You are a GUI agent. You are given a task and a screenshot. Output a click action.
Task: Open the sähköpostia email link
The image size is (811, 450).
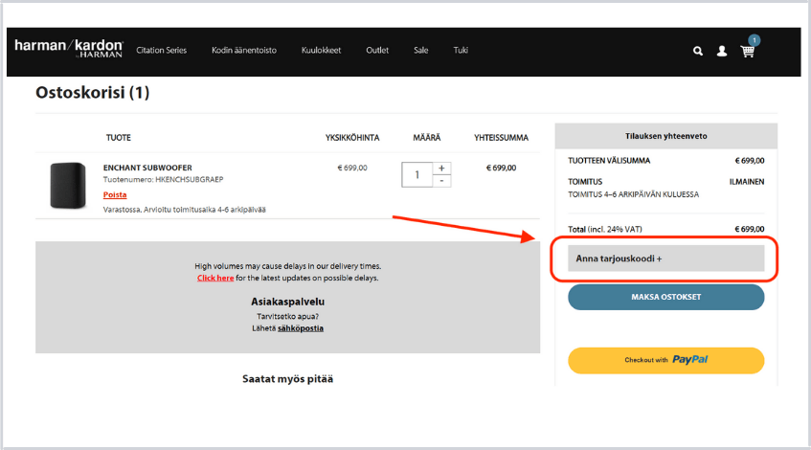click(301, 327)
